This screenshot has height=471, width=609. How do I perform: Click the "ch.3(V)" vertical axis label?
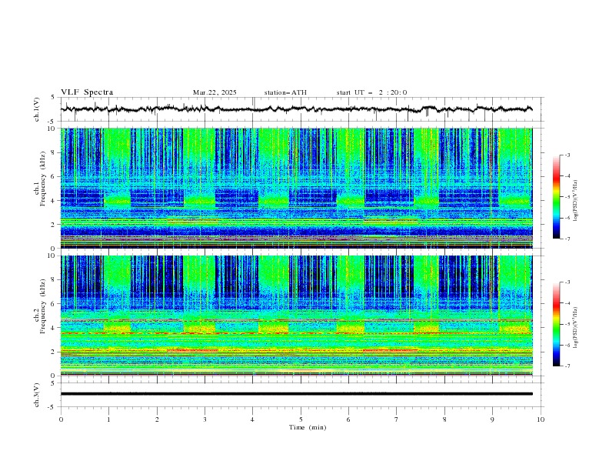[x=37, y=395]
